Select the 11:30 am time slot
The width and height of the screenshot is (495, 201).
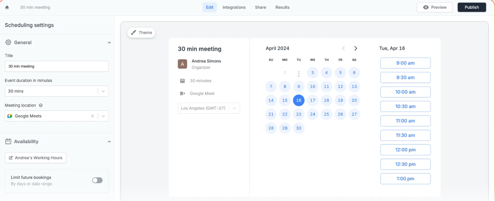405,135
